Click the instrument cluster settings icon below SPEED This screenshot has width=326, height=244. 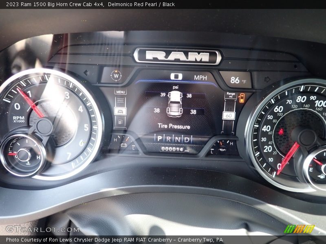120,110
